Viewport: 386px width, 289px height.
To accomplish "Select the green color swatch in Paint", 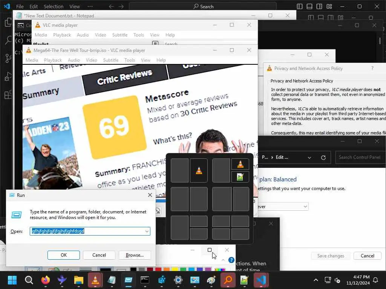I will coord(183,269).
